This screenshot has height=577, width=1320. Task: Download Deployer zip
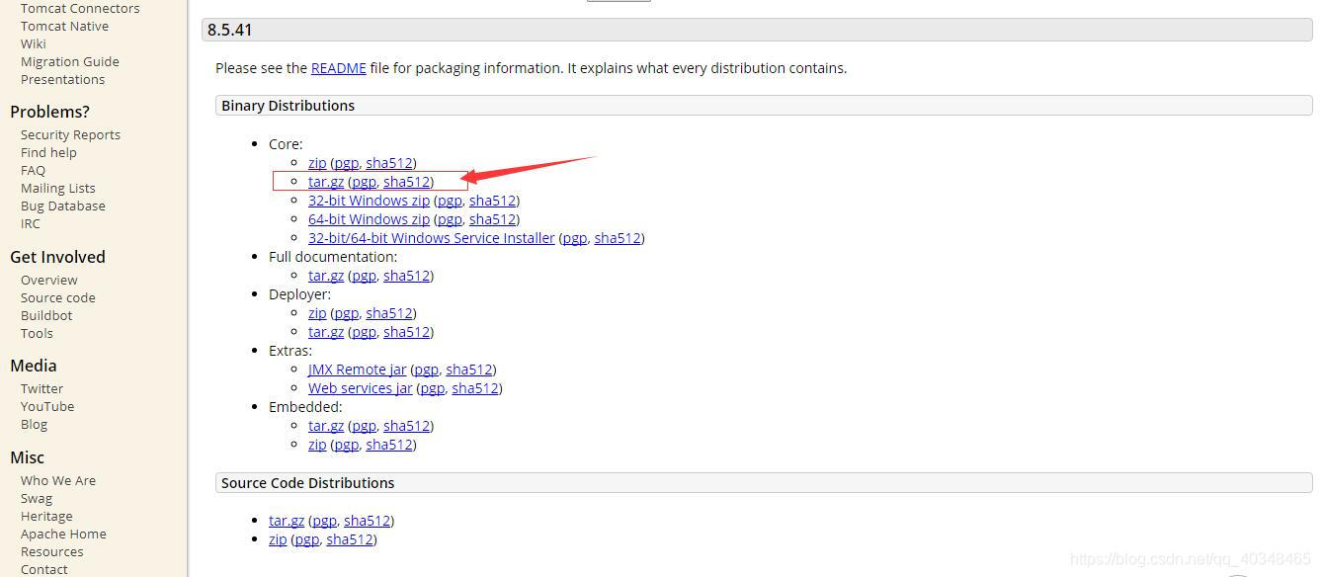click(317, 313)
